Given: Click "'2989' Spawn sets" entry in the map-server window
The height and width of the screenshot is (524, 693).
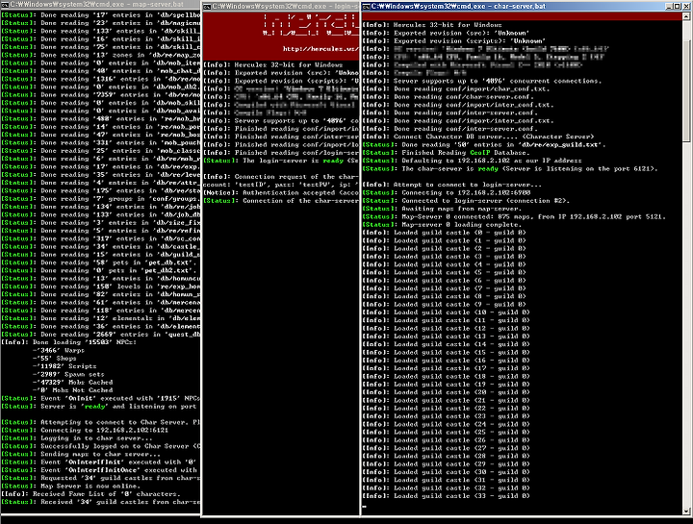Looking at the screenshot, I should (x=68, y=374).
